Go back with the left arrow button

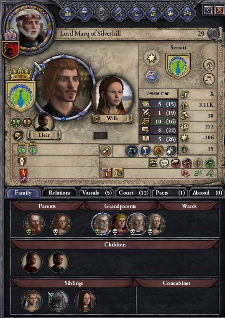click(207, 10)
